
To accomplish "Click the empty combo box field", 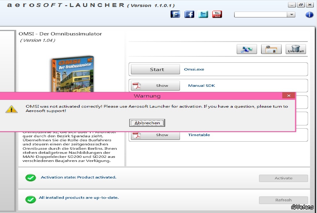I will coord(261,15).
